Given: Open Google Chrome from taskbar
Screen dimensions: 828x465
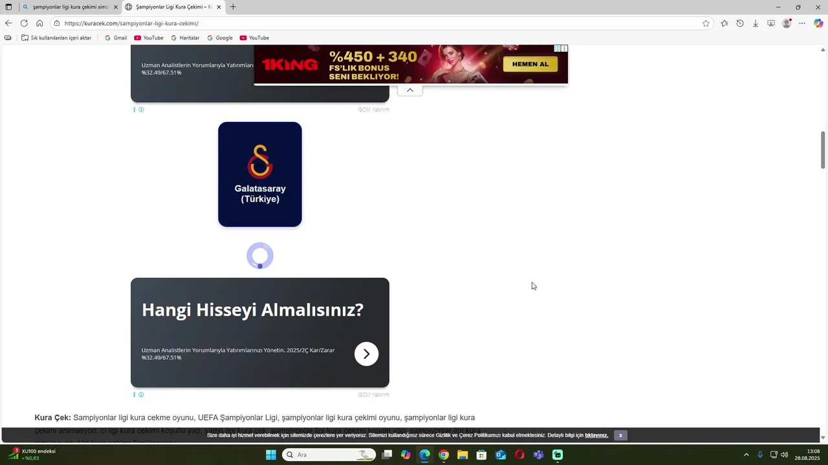Looking at the screenshot, I should pos(444,455).
